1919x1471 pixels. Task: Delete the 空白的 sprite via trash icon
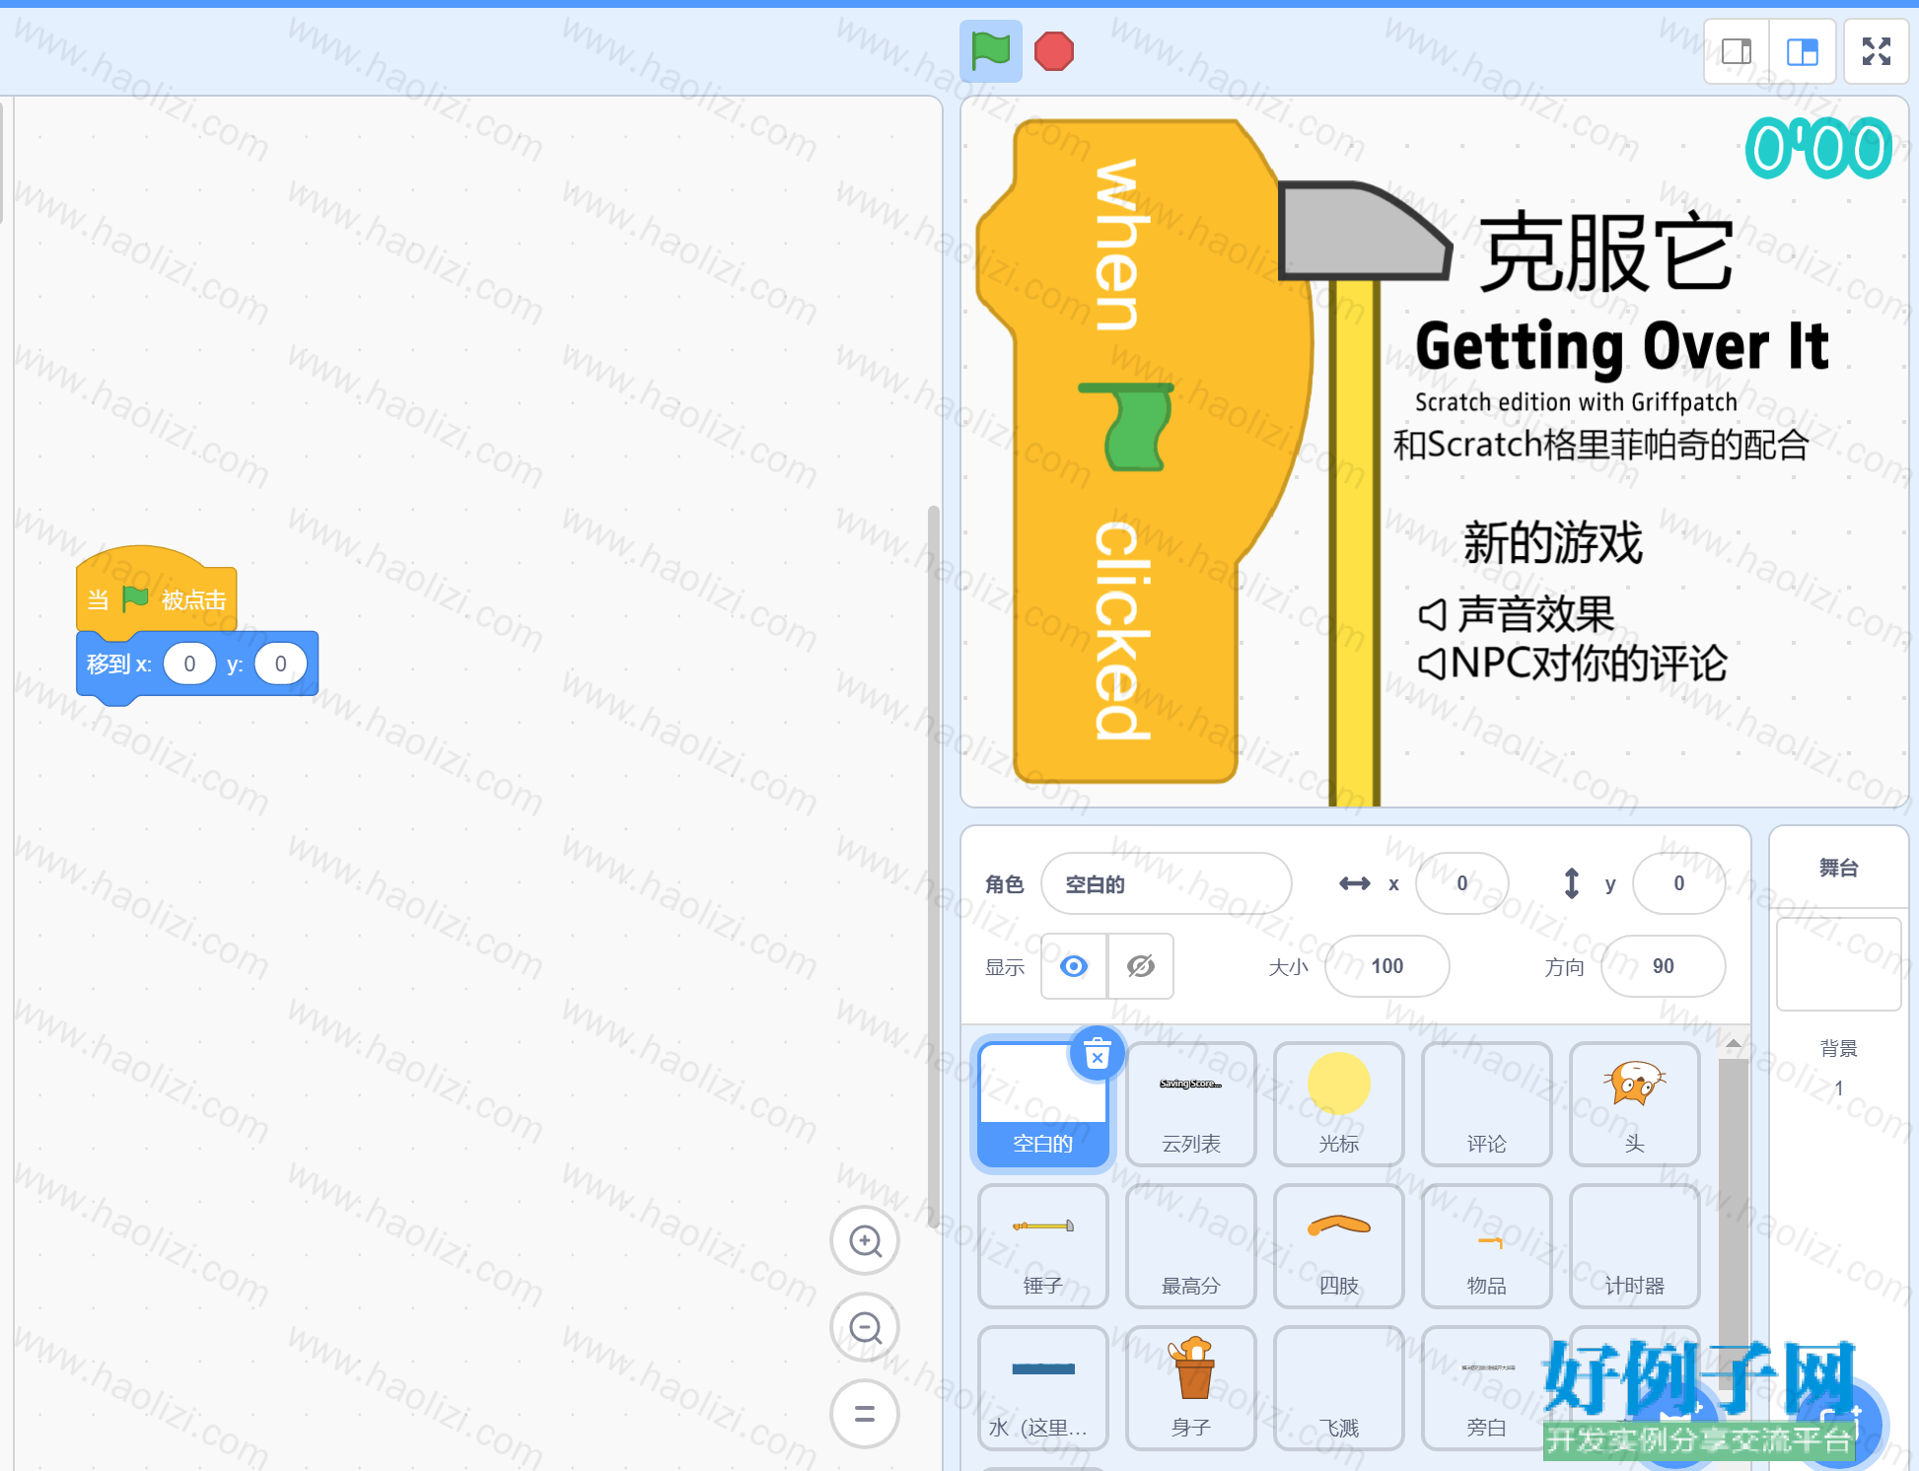(x=1098, y=1055)
